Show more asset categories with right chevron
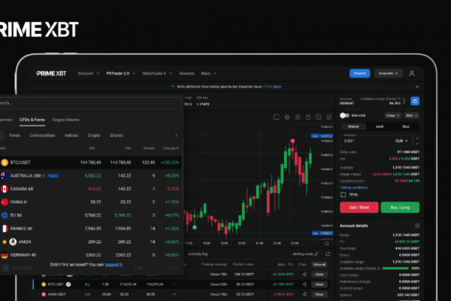This screenshot has width=451, height=301. pos(176,135)
